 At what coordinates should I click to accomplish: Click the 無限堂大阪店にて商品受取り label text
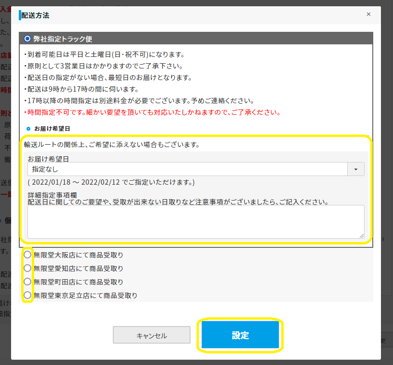(x=79, y=255)
